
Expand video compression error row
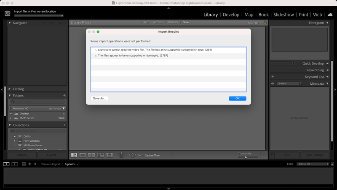[96, 50]
